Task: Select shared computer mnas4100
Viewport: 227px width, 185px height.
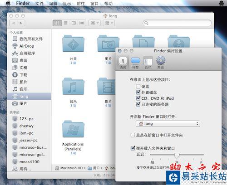Action: click(29, 161)
